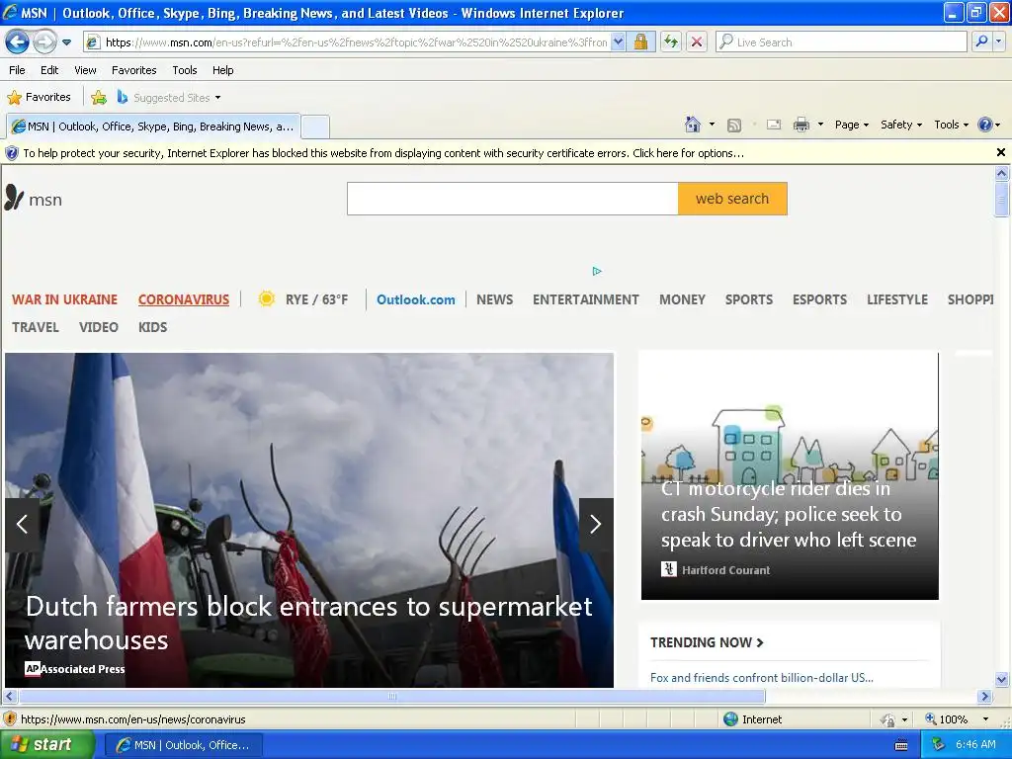Viewport: 1012px width, 759px height.
Task: Click the security information bar message
Action: pyautogui.click(x=383, y=153)
